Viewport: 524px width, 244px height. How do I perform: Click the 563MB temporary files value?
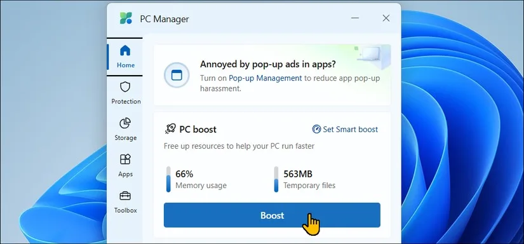coord(298,174)
